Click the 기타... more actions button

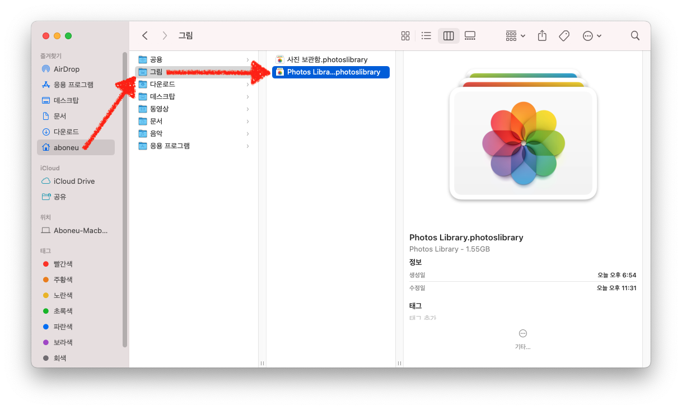point(523,339)
